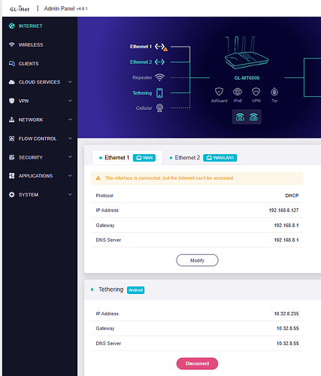Click the Ethernet 1 icon with warning
321x376 pixels.
click(x=161, y=47)
